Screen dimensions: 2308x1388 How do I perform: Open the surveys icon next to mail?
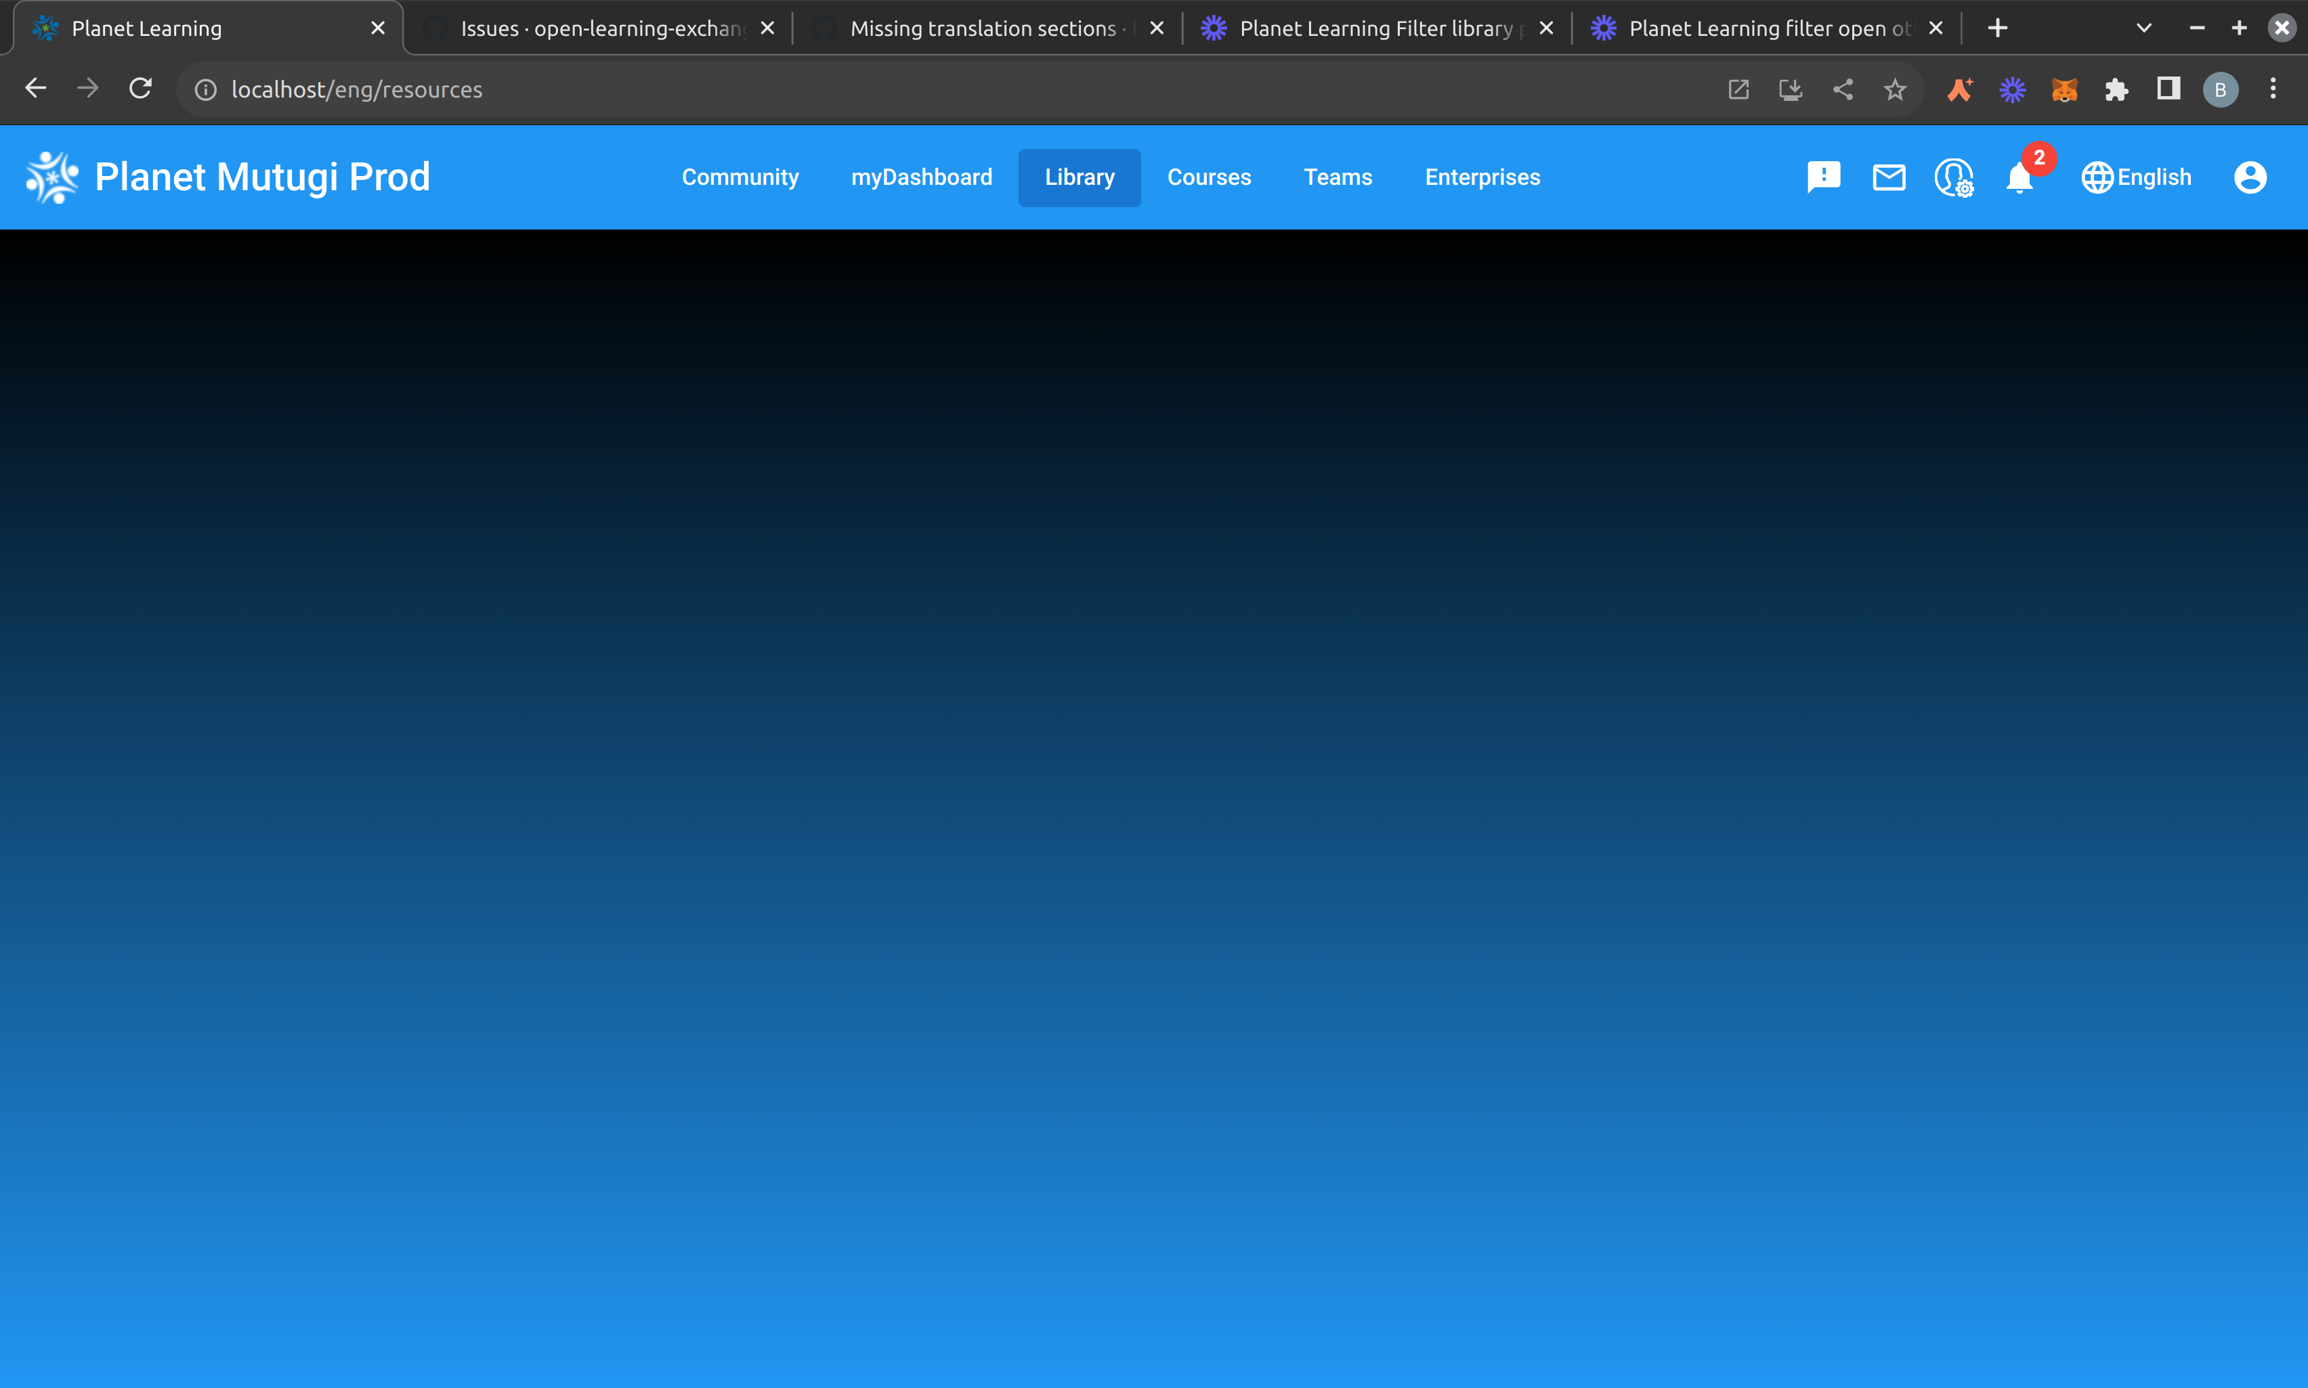pos(1954,177)
